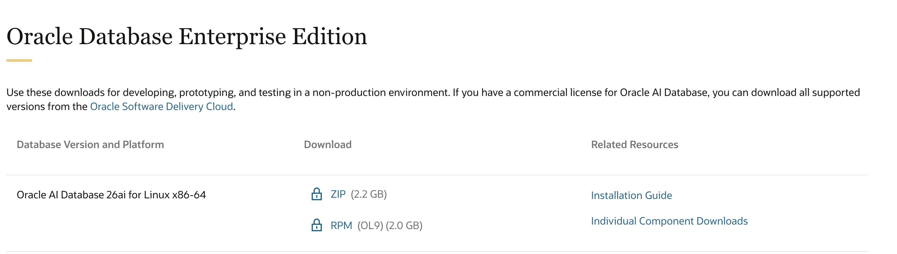Click the Related Resources column header
Viewport: 897px width, 254px height.
click(634, 145)
